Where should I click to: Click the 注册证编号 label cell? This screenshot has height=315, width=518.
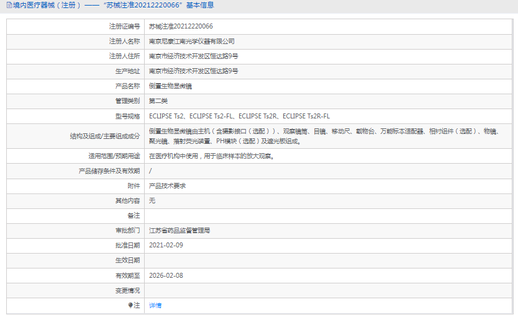pyautogui.click(x=125, y=27)
